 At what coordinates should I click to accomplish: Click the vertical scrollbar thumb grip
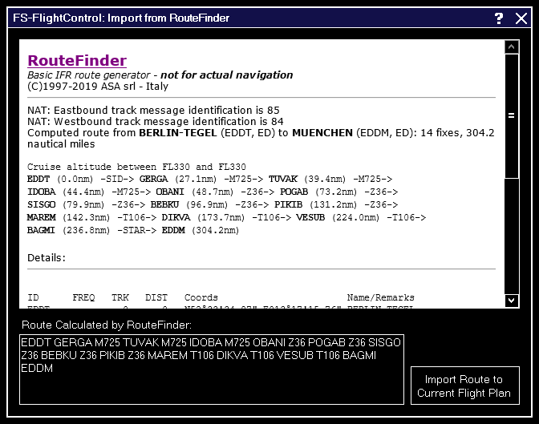click(512, 115)
